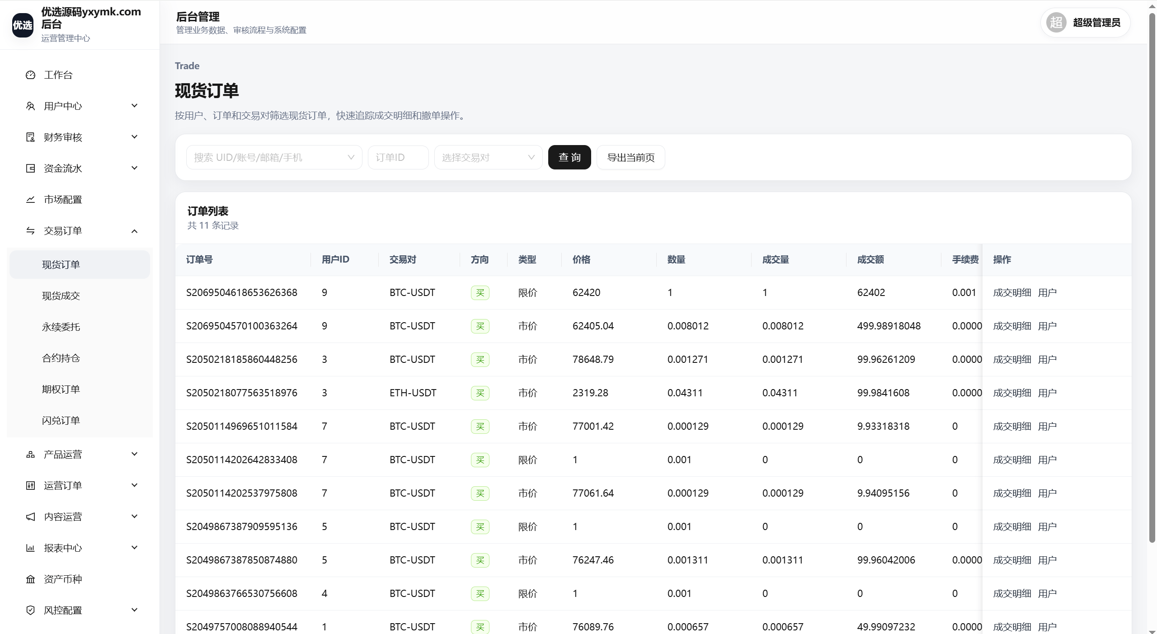Open the 选择交易对 dropdown
This screenshot has height=634, width=1157.
(488, 157)
